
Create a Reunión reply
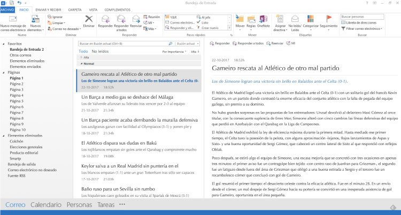coord(152,17)
